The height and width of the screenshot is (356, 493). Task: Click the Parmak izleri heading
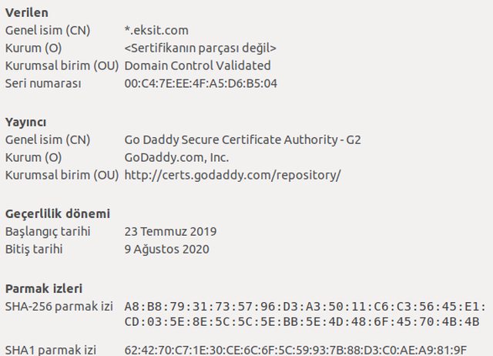click(x=44, y=289)
